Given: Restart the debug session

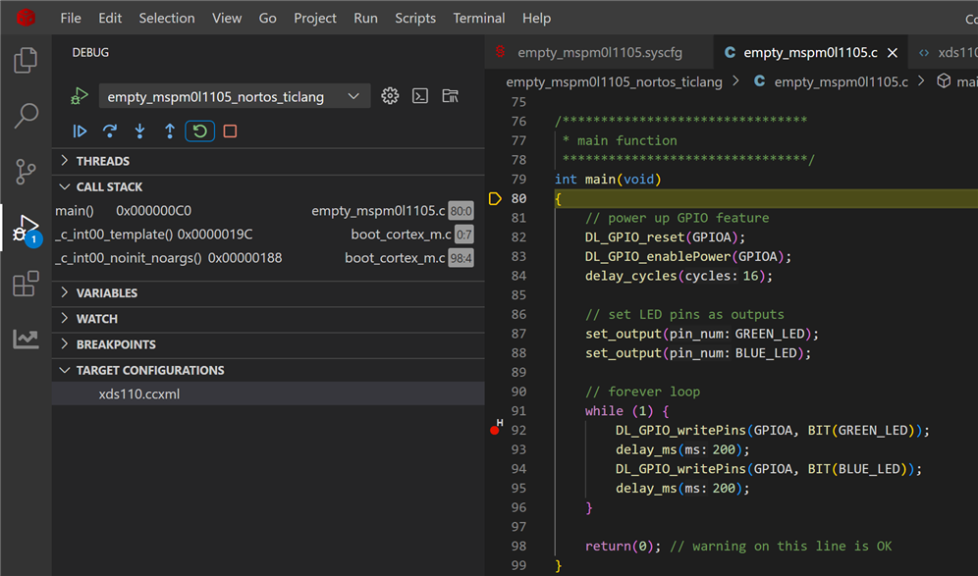Looking at the screenshot, I should tap(199, 131).
